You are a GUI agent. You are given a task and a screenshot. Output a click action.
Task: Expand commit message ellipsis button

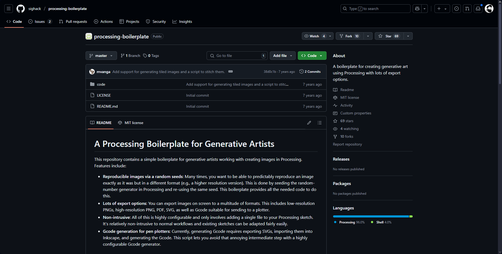click(x=231, y=71)
